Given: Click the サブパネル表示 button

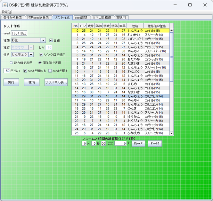Looking at the screenshot, I should point(56,82).
